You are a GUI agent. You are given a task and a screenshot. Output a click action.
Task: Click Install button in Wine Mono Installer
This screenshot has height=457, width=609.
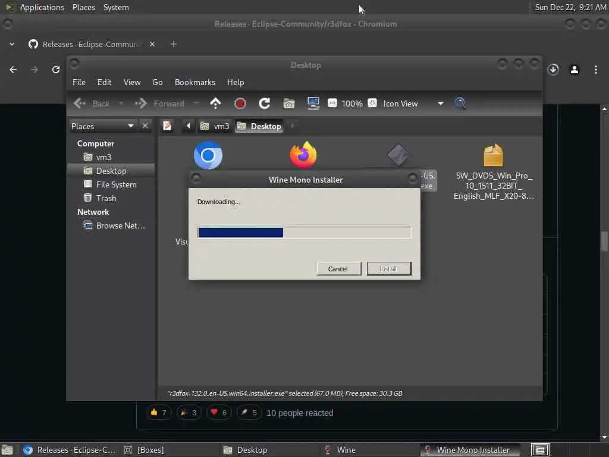[389, 269]
